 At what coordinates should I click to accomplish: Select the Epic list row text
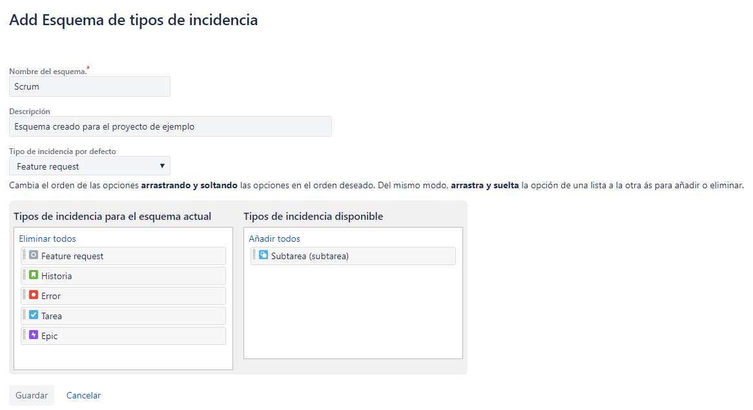pos(50,336)
